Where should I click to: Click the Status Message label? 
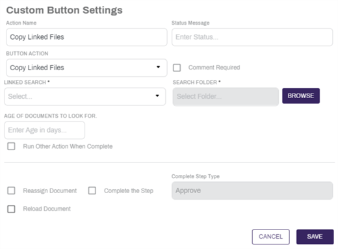[190, 23]
